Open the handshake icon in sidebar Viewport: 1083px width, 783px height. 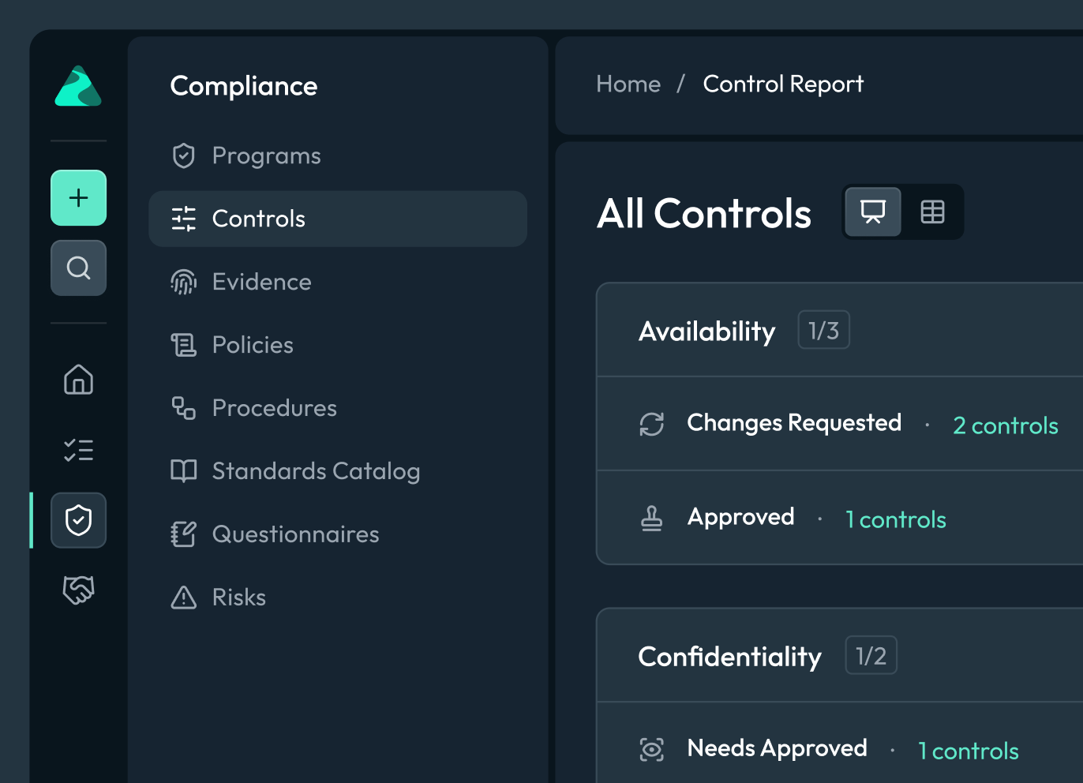(78, 590)
